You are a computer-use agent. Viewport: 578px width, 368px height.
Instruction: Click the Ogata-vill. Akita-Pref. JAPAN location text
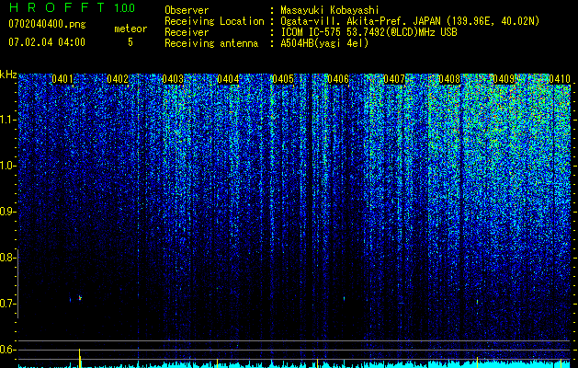click(x=410, y=21)
